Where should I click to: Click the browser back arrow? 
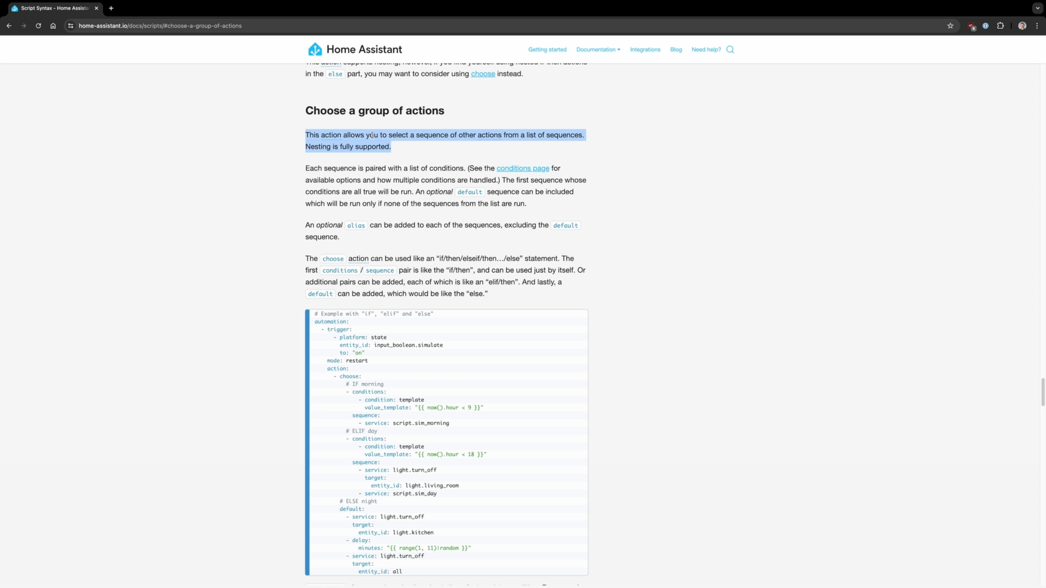point(9,26)
